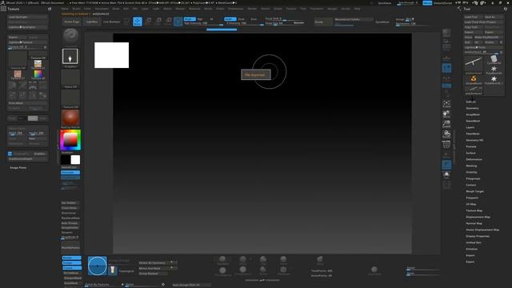Select the Cylinder3D tool thumbnail
The height and width of the screenshot is (288, 512).
494,59
